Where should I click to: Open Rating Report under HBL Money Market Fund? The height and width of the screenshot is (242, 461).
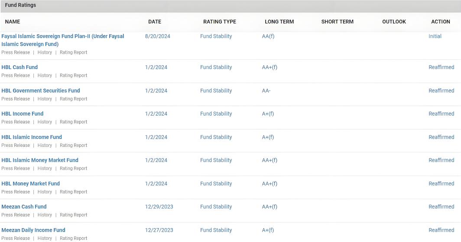(74, 192)
